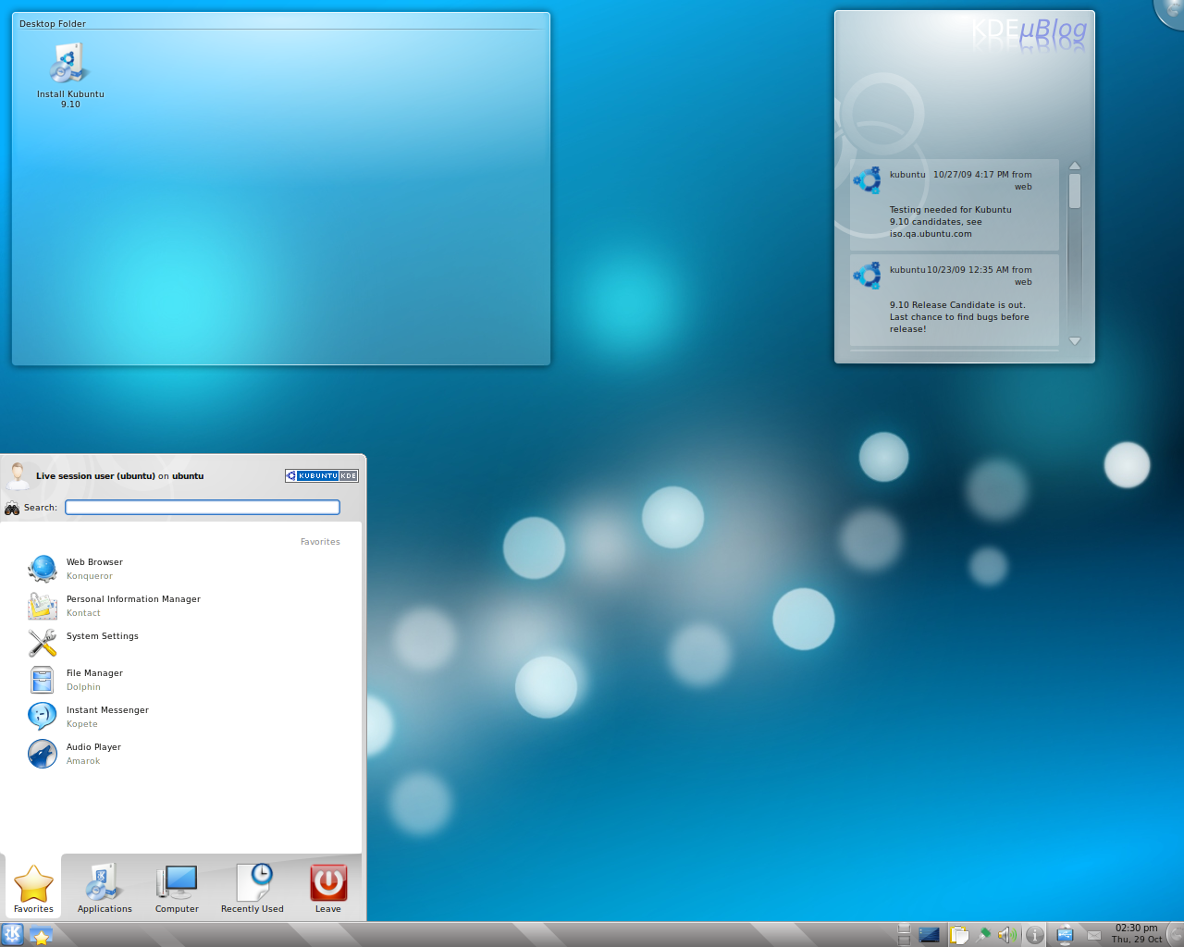
Task: Click the 02:30 pm panel clock
Action: 1136,933
